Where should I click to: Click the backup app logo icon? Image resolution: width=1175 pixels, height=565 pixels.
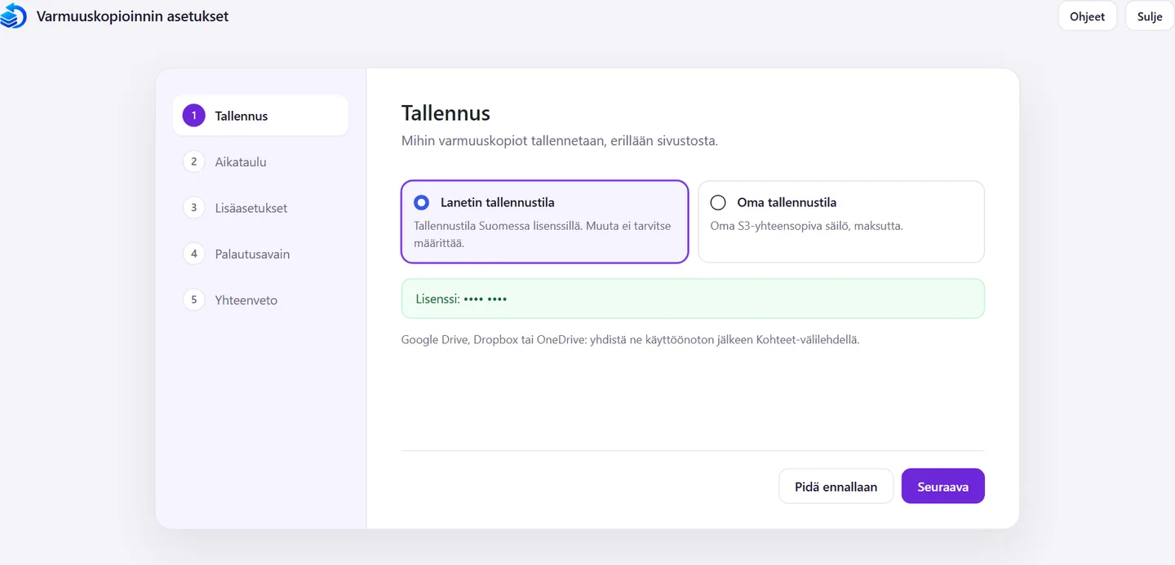coord(14,16)
